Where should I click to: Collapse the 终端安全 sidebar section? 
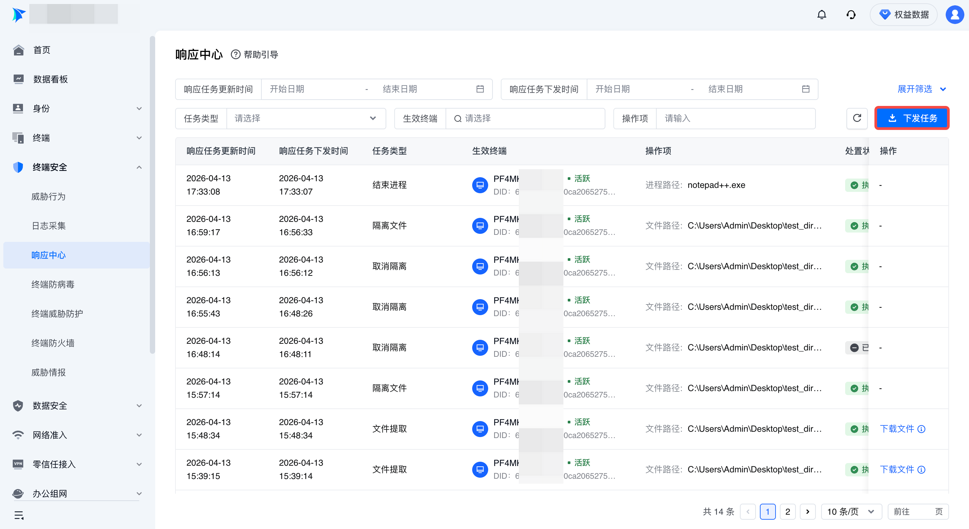pos(139,168)
